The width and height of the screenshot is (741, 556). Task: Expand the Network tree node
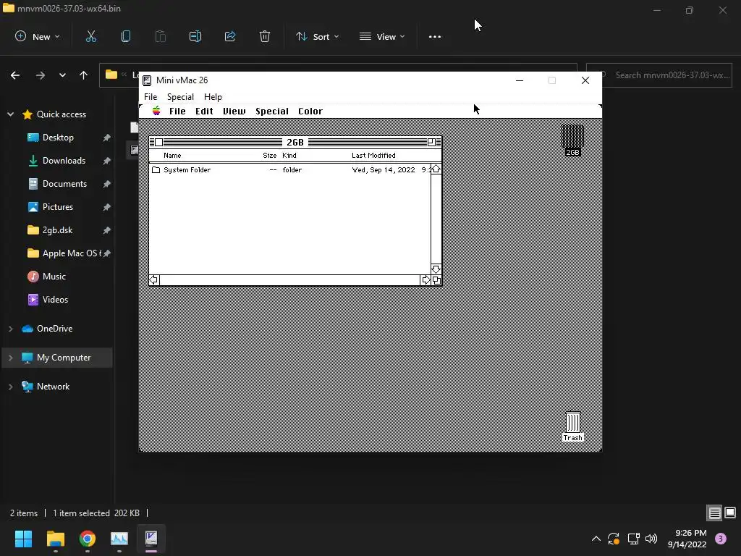[10, 387]
